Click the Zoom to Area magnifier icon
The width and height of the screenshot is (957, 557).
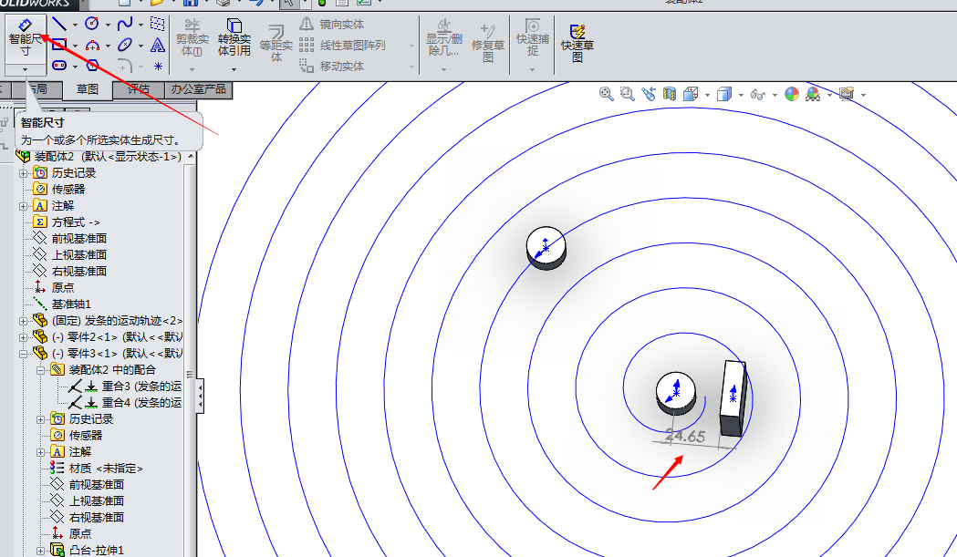click(627, 94)
